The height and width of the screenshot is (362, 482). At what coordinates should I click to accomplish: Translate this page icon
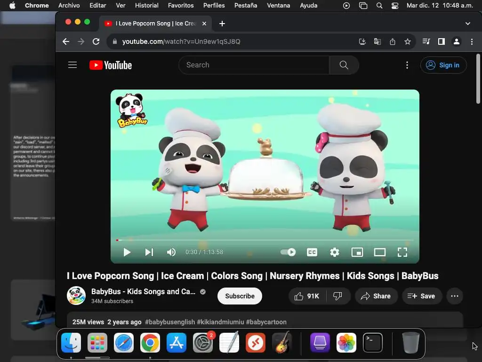pyautogui.click(x=377, y=41)
